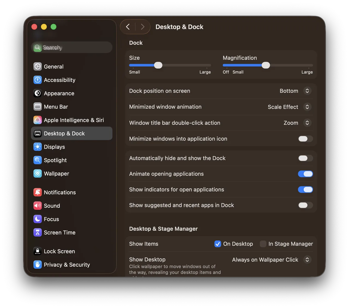
Task: Click the Desktop & Dock window title
Action: 179,27
